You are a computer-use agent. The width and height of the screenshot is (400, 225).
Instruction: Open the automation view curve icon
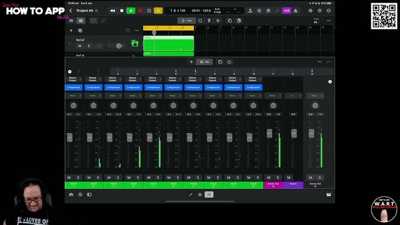103,21
